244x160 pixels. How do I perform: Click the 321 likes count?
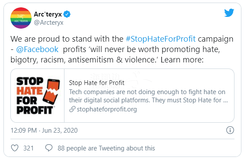tap(29, 148)
